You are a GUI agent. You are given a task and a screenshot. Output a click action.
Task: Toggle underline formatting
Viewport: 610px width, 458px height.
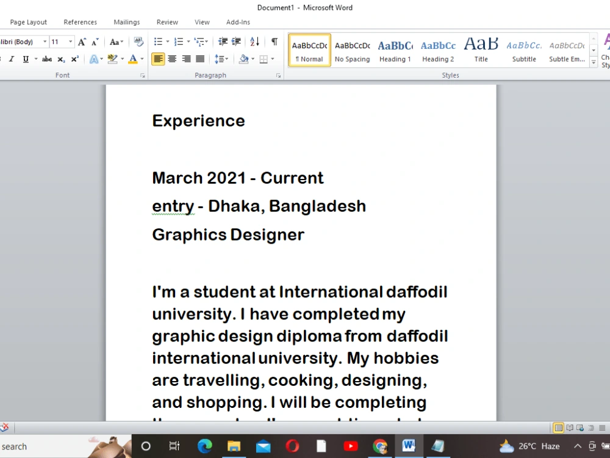26,59
